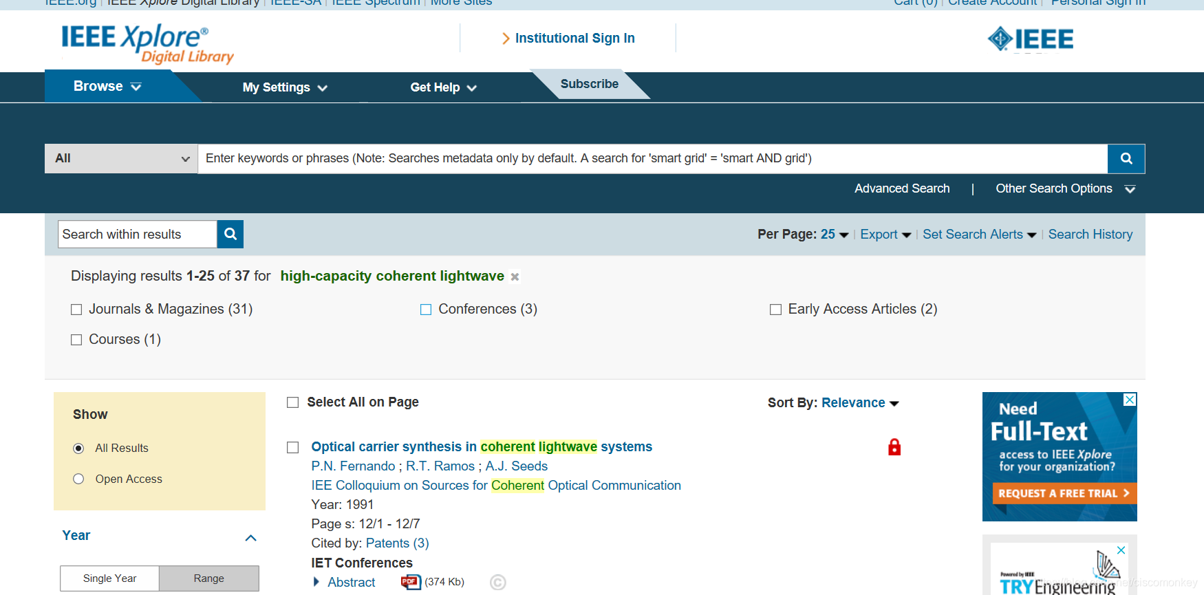Viewport: 1204px width, 595px height.
Task: Expand Other Search Options
Action: click(1065, 188)
